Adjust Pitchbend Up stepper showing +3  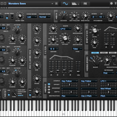tap(102, 17)
